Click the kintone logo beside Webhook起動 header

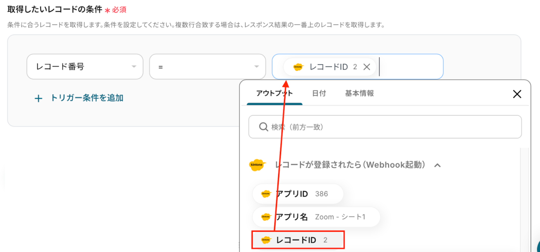257,165
